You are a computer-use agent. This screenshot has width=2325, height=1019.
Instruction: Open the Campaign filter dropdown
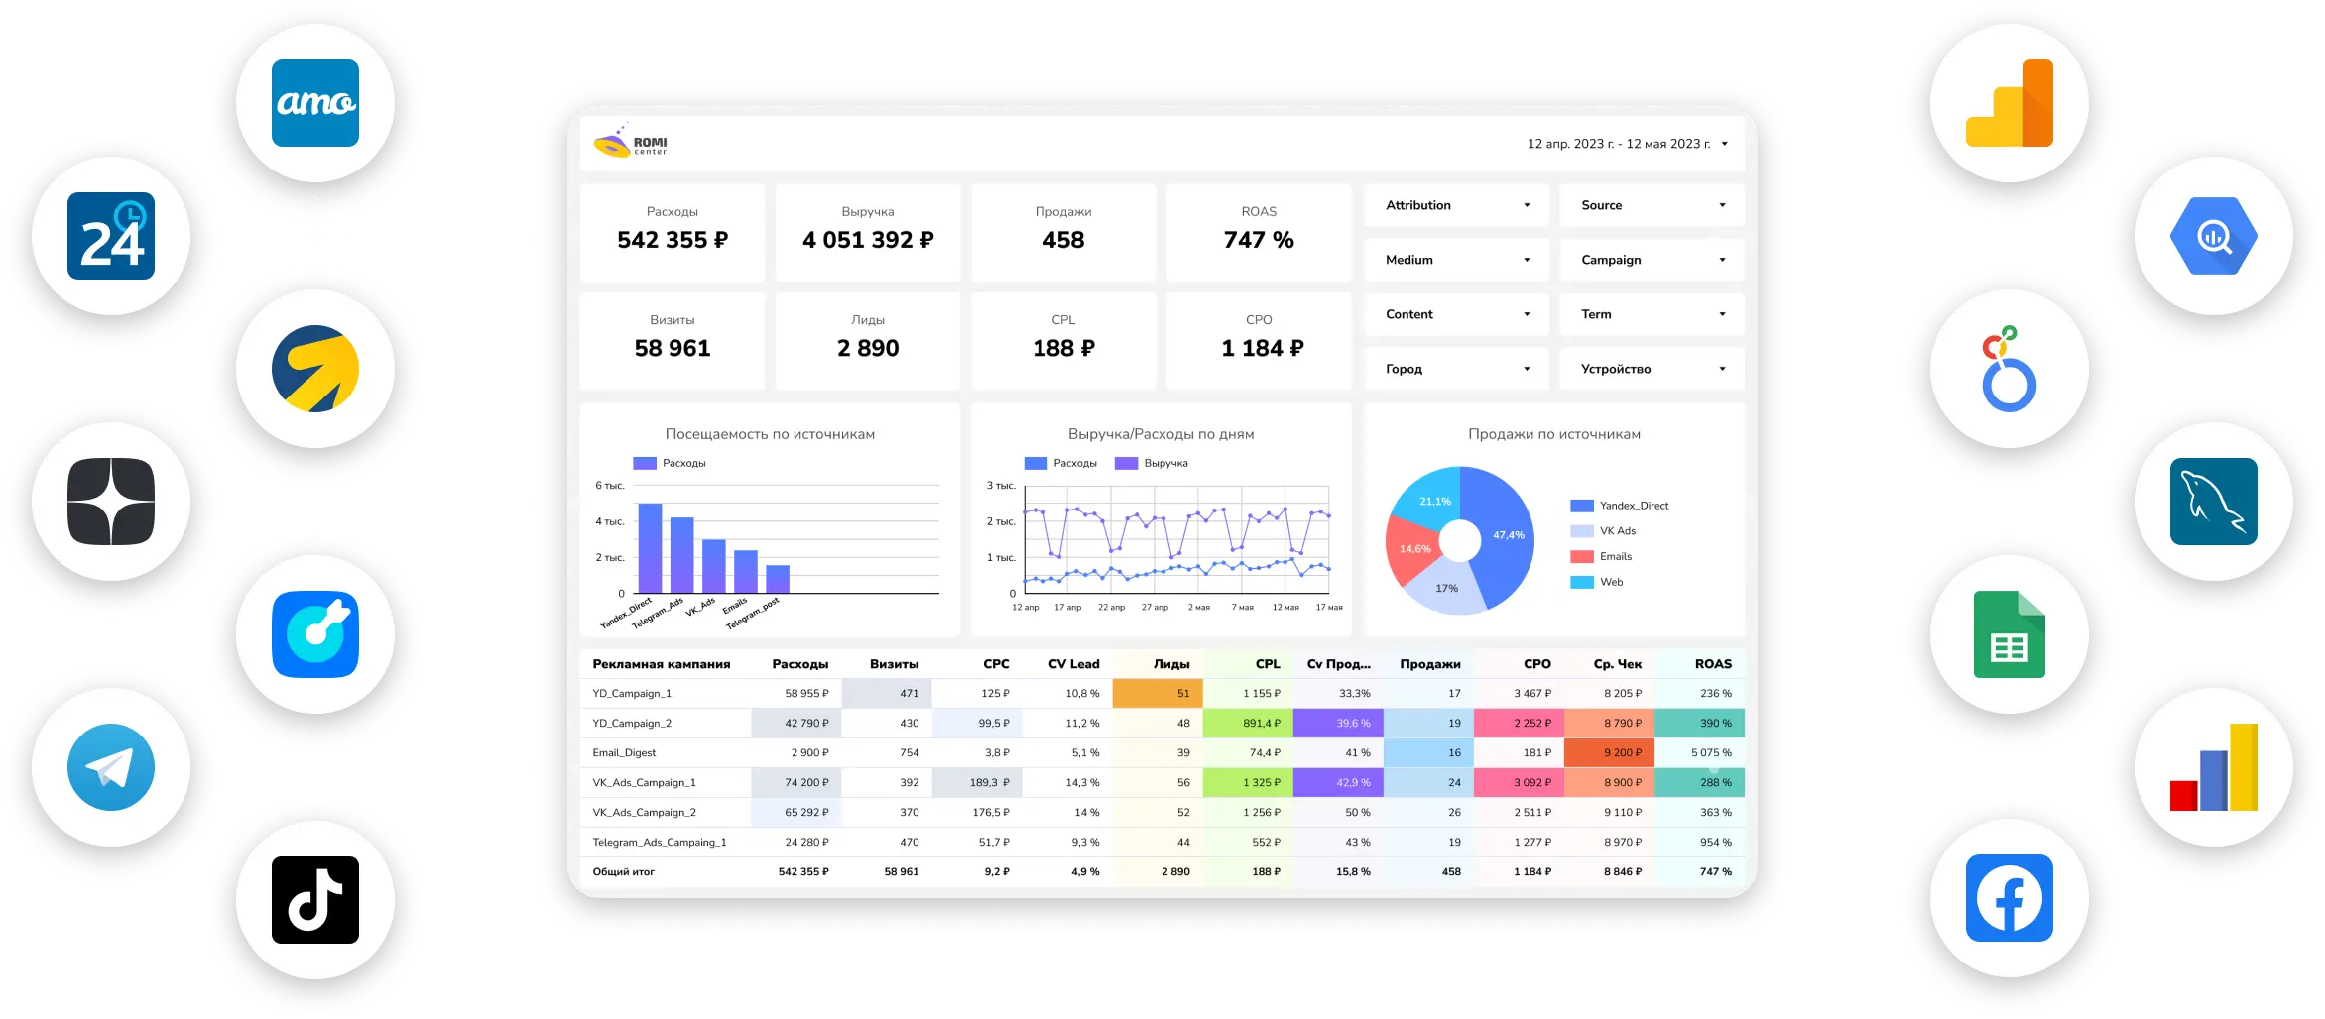[x=1652, y=260]
